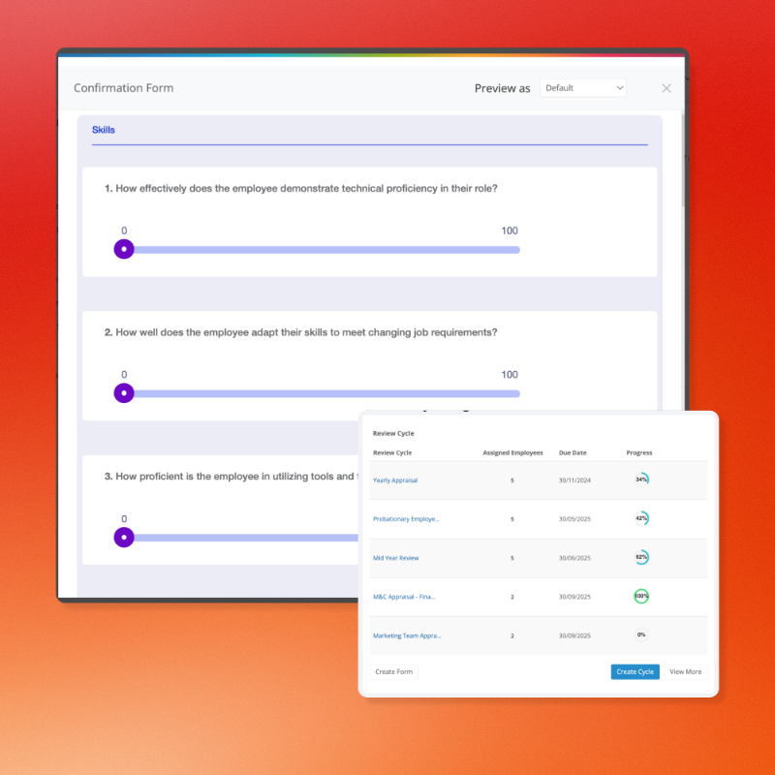Open the Marketing Team Appraisal cycle
The width and height of the screenshot is (775, 775).
(x=407, y=635)
